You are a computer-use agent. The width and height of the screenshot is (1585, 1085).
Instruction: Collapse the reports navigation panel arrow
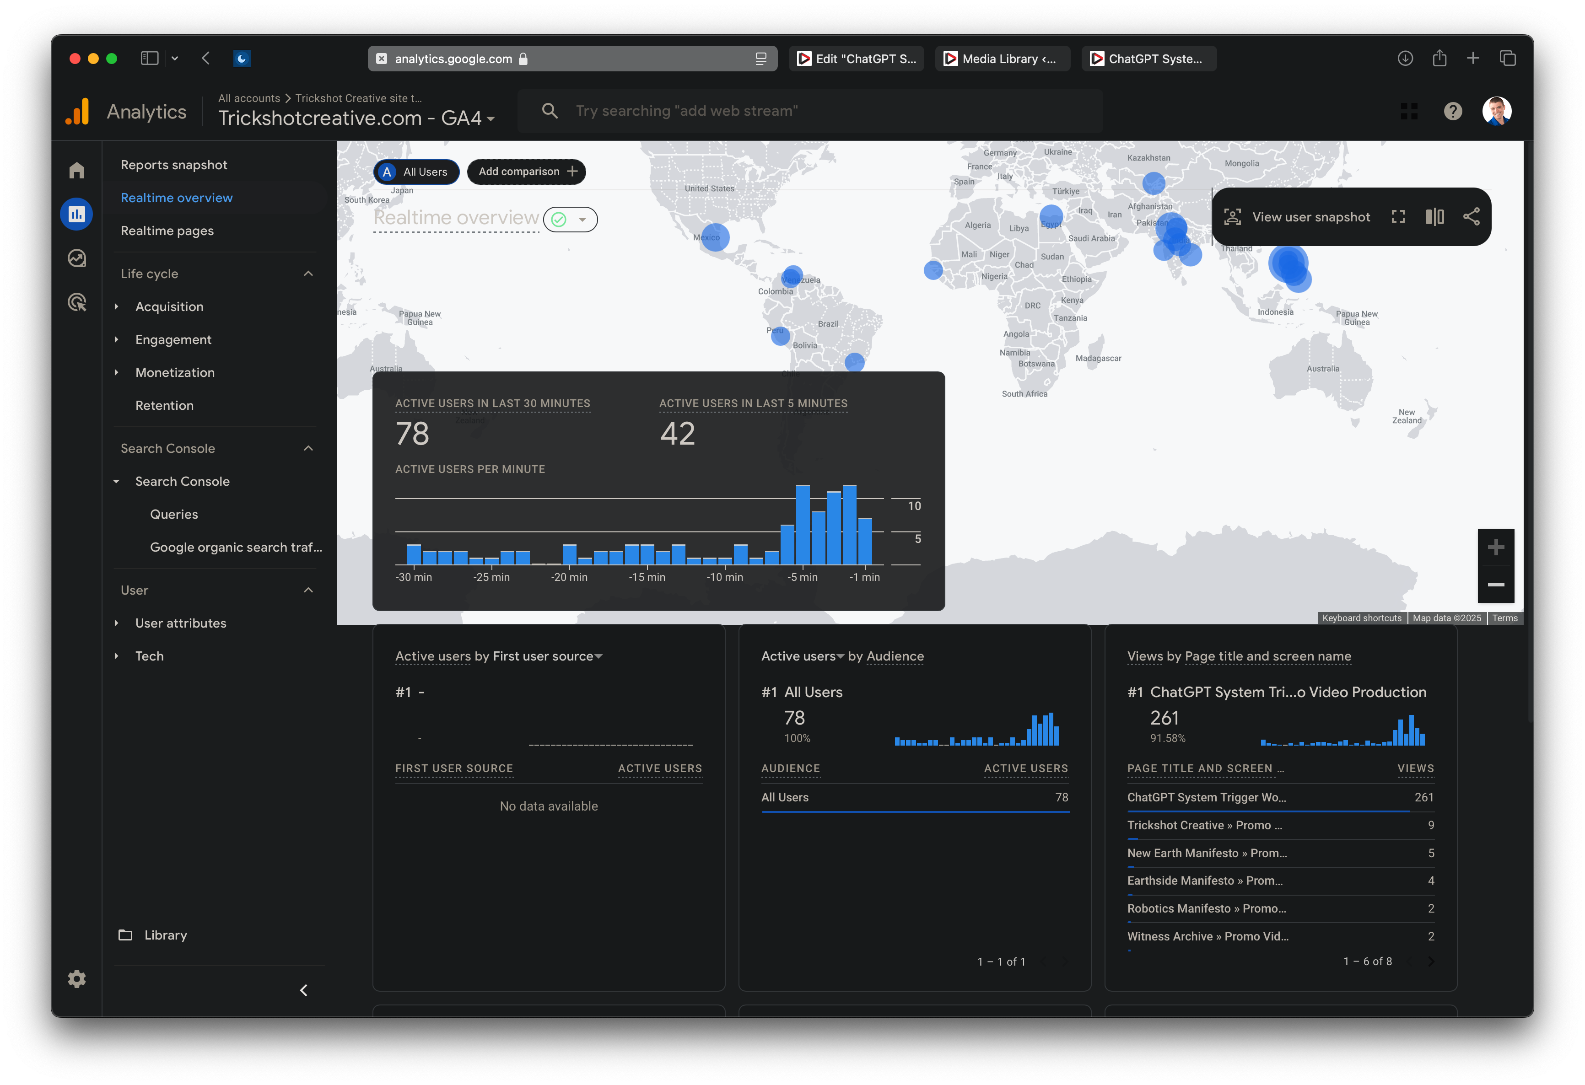(304, 990)
